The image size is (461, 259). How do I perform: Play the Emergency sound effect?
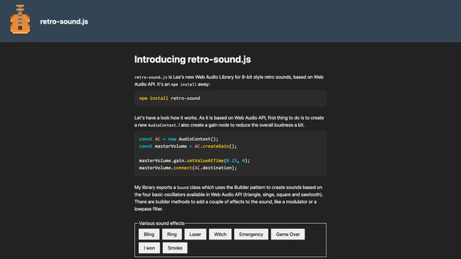(x=251, y=235)
